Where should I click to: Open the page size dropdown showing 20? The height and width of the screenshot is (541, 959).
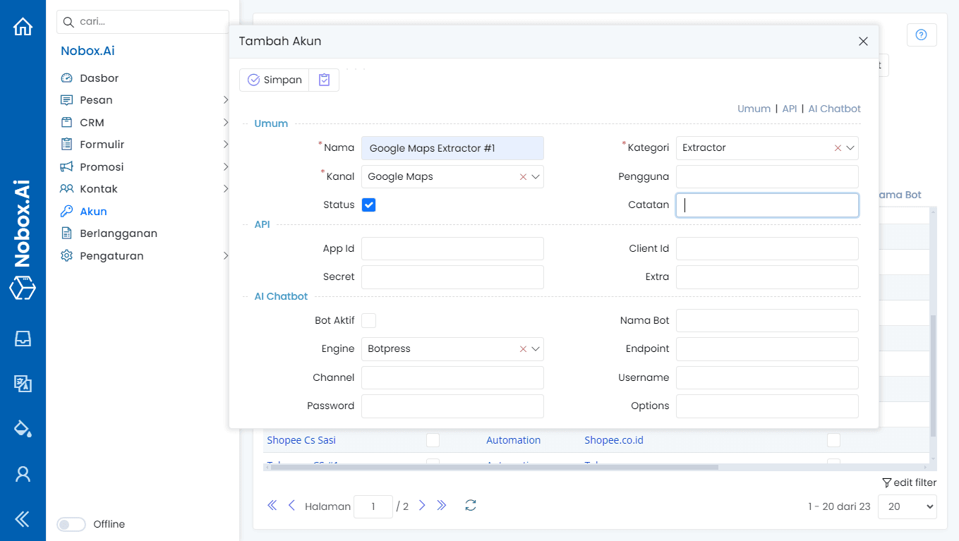pos(907,506)
